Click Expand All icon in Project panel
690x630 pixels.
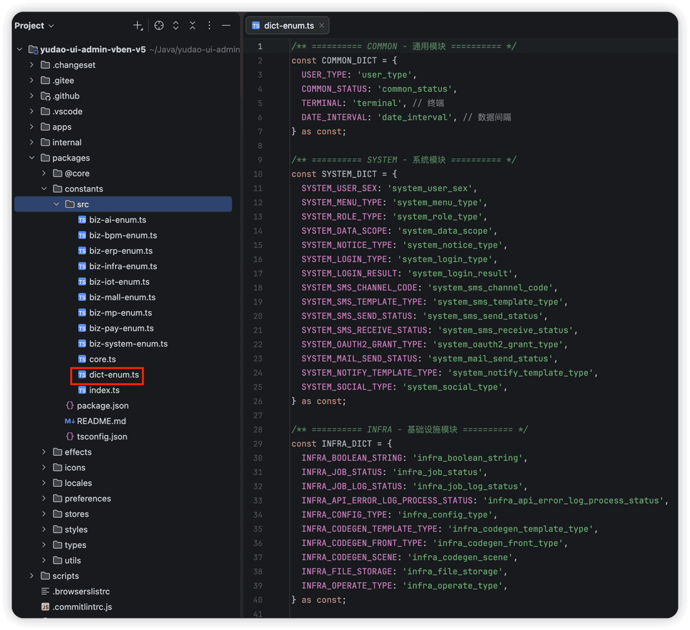[176, 26]
